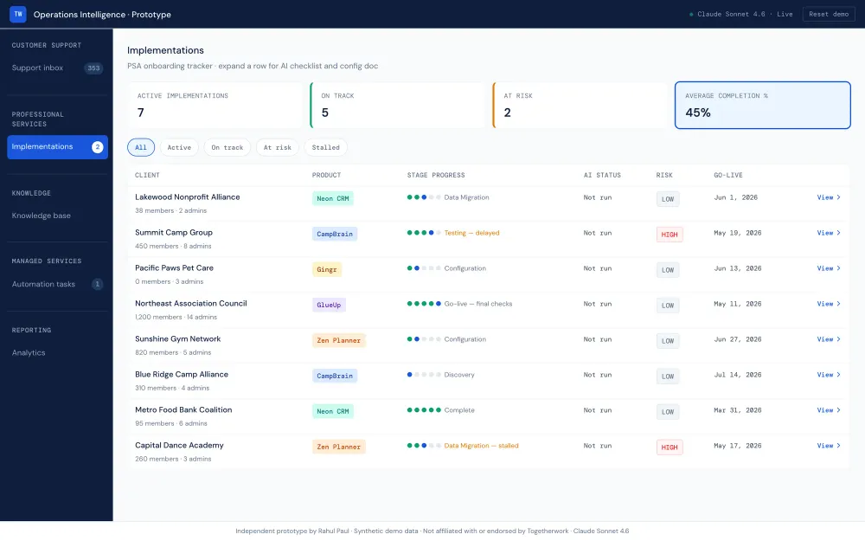The width and height of the screenshot is (865, 541).
Task: Click the CLIENT column header
Action: click(x=147, y=175)
